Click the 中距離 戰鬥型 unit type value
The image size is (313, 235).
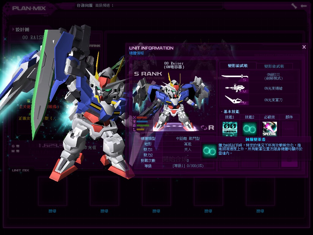(188, 139)
